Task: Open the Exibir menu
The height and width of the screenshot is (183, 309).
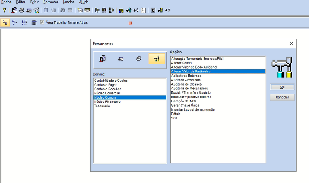Action: click(x=34, y=2)
